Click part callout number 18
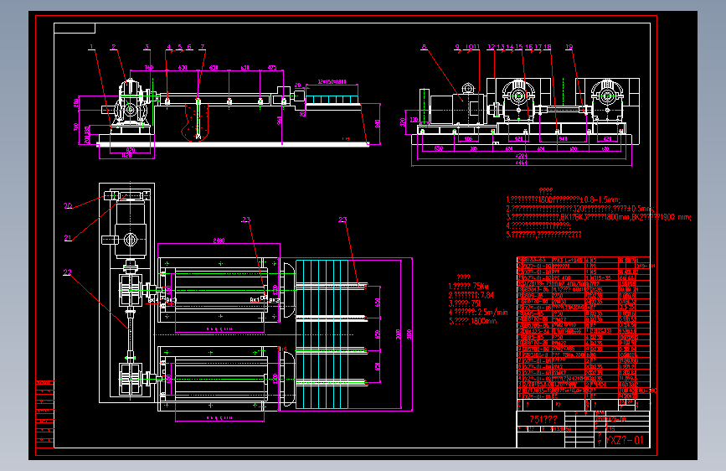Image resolution: width=726 pixels, height=471 pixels. click(x=548, y=47)
